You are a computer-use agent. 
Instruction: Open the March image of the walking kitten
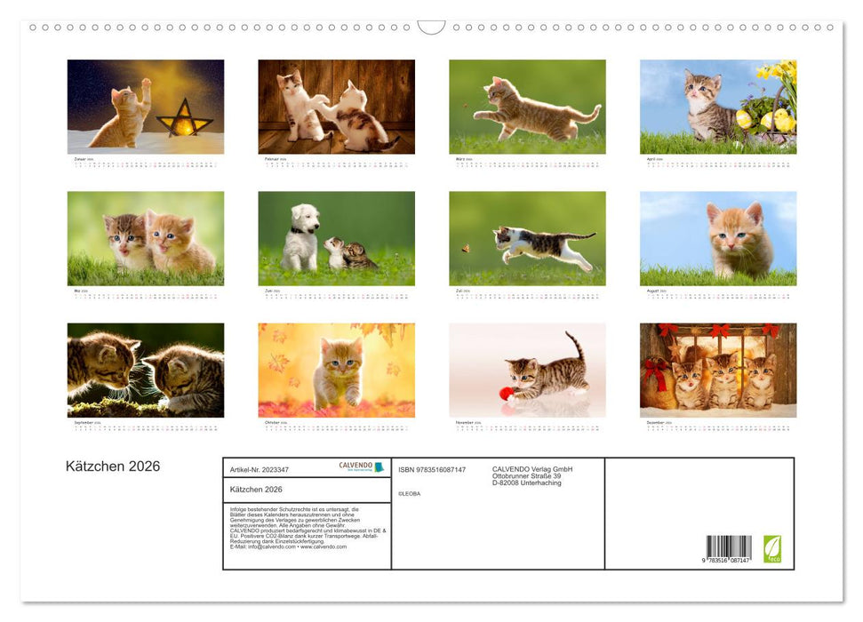[527, 107]
